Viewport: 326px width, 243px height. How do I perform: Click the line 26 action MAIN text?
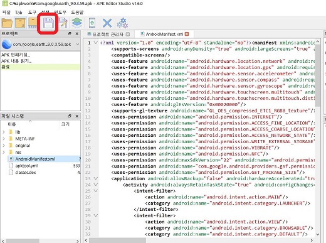[x=216, y=197]
